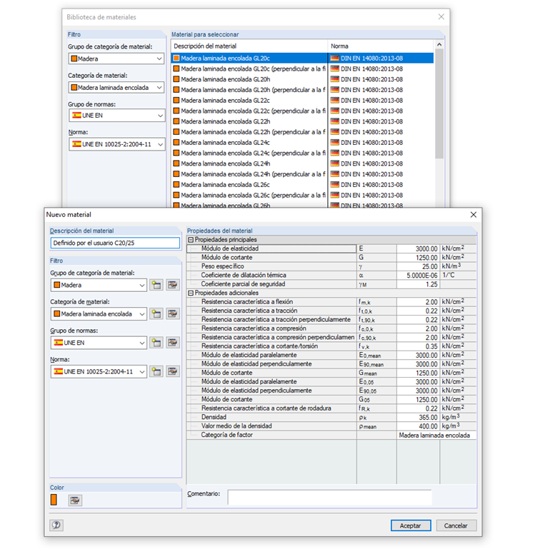543x549 pixels.
Task: Select Madera laminada encolada GL20c row
Action: tap(302, 58)
